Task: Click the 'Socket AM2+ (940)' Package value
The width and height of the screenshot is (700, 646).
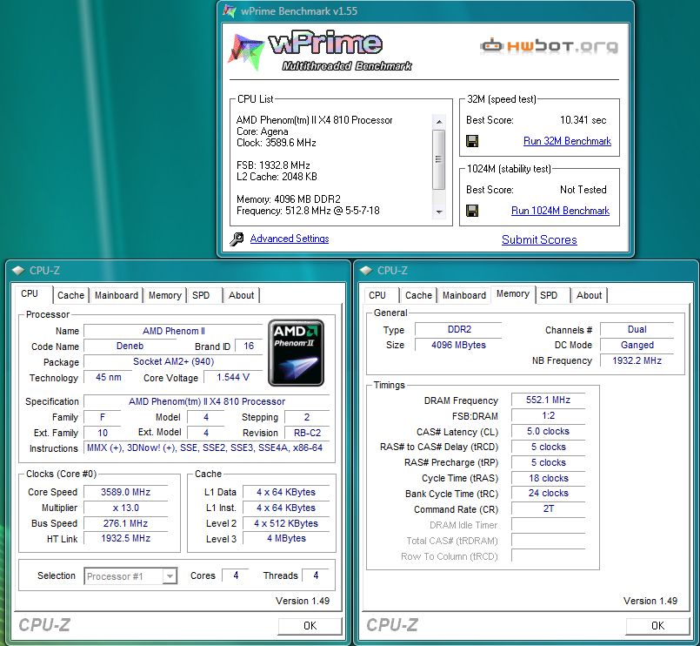Action: click(173, 361)
